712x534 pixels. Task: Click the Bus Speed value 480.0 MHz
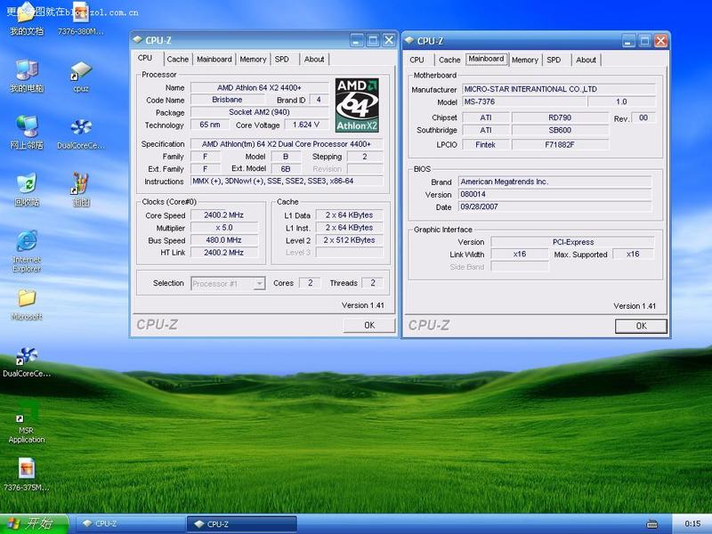pyautogui.click(x=224, y=239)
